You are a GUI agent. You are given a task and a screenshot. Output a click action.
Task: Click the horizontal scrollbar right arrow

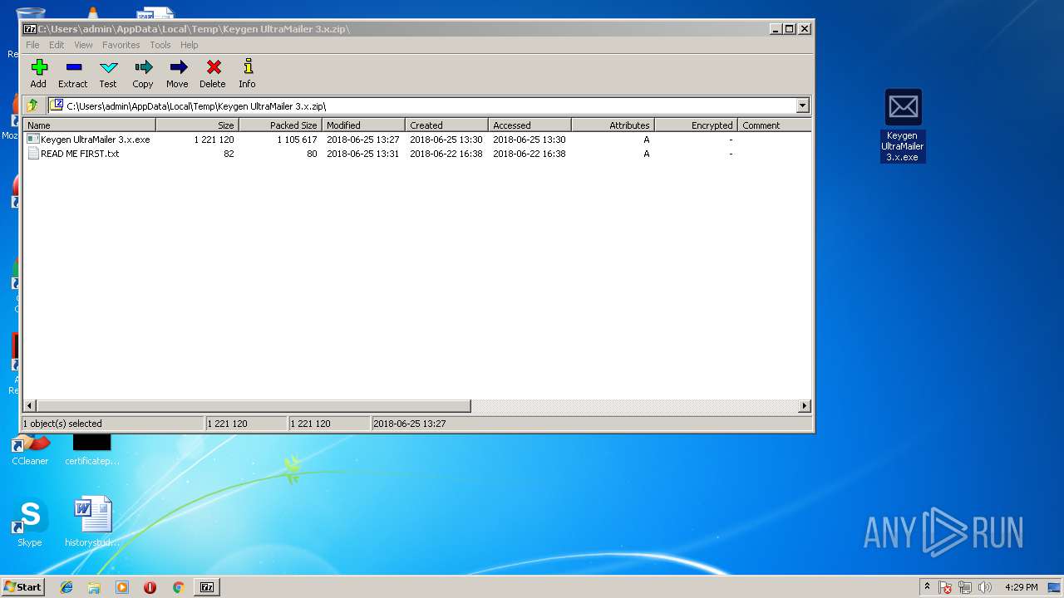coord(804,406)
